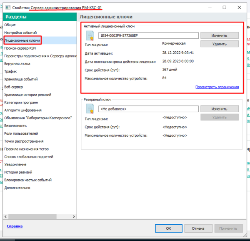Open Объявления "Лаборатории Касперского" section

pos(38,118)
